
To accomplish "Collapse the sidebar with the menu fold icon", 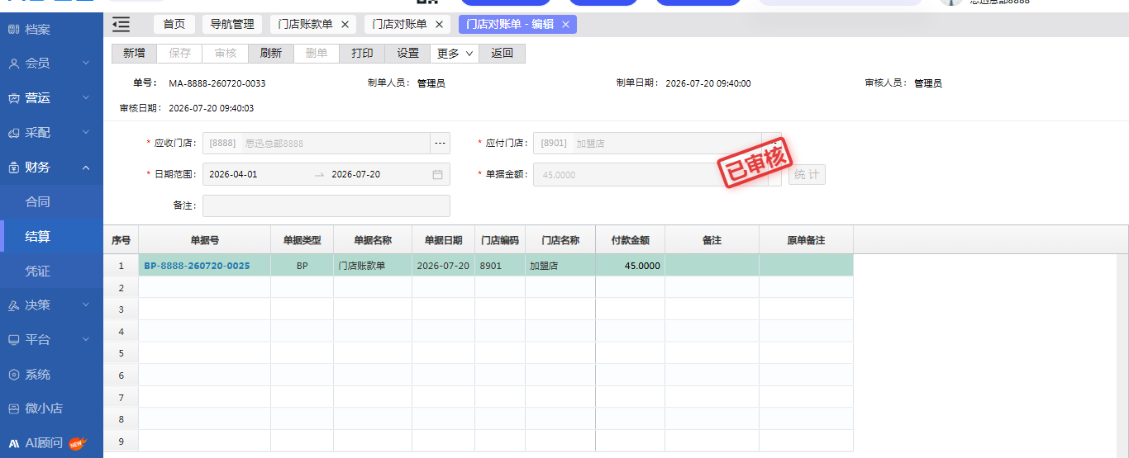I will [121, 25].
